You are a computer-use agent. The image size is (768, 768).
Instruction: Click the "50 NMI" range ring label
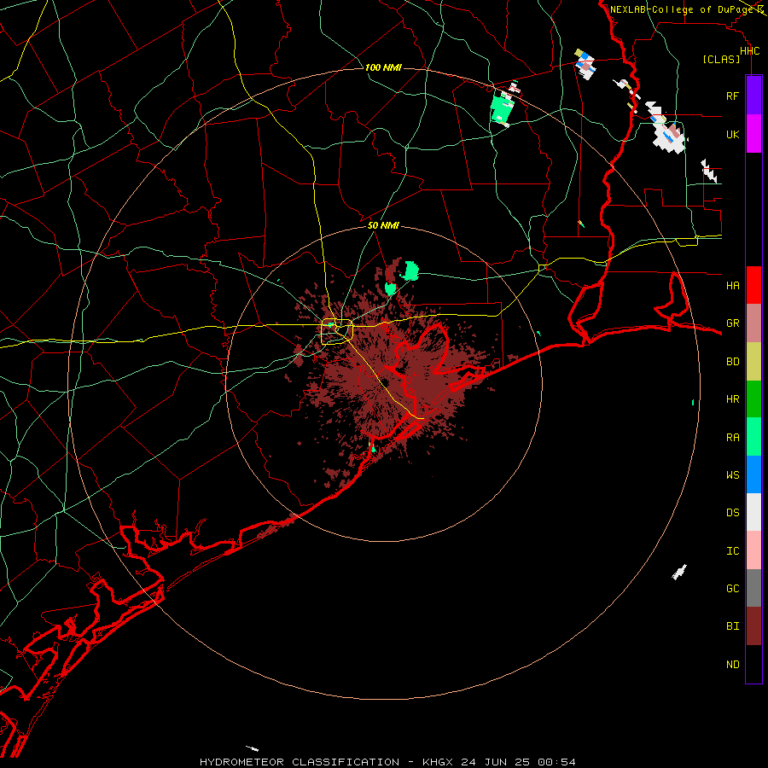(383, 225)
